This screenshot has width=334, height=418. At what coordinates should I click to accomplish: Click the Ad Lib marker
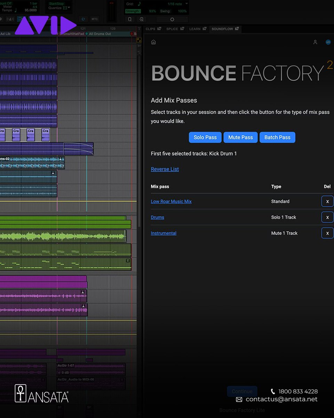5,34
